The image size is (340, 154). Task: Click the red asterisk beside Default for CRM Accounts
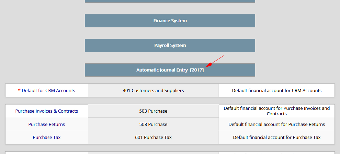click(x=19, y=91)
